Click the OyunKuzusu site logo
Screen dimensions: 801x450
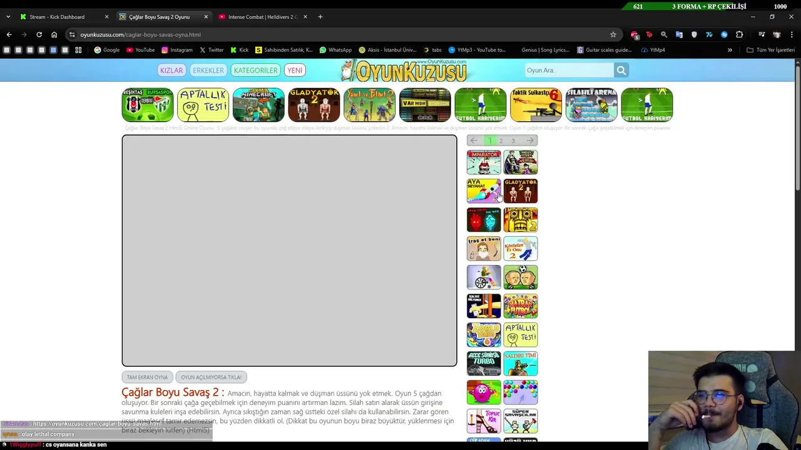pyautogui.click(x=404, y=71)
